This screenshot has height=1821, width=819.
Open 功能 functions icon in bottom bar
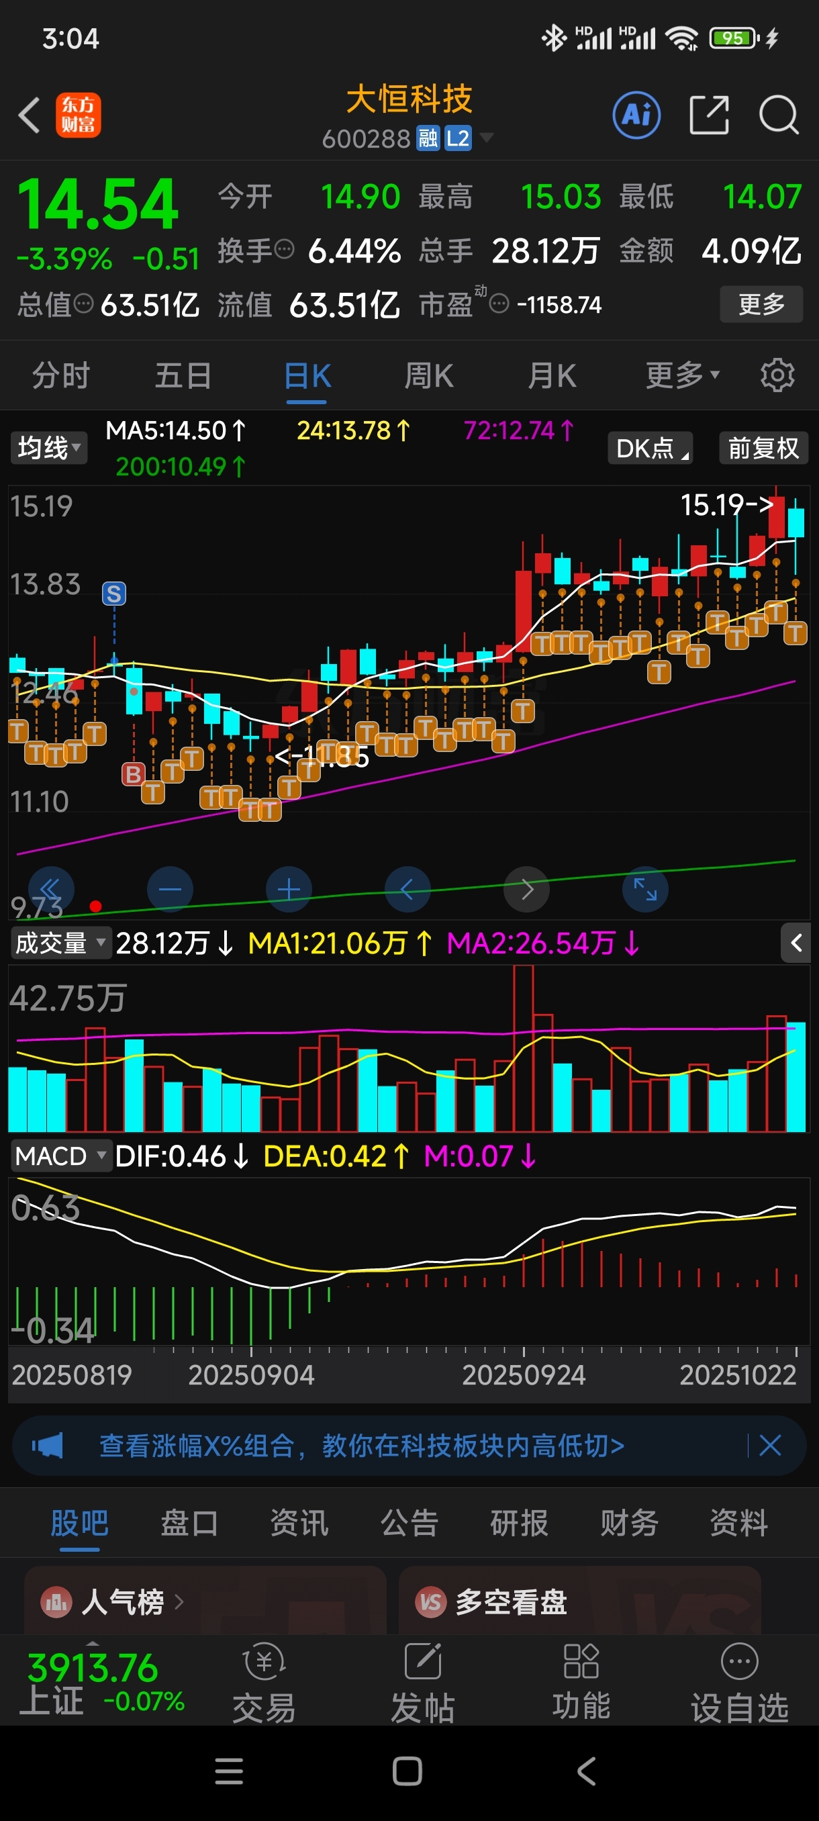click(x=581, y=1683)
